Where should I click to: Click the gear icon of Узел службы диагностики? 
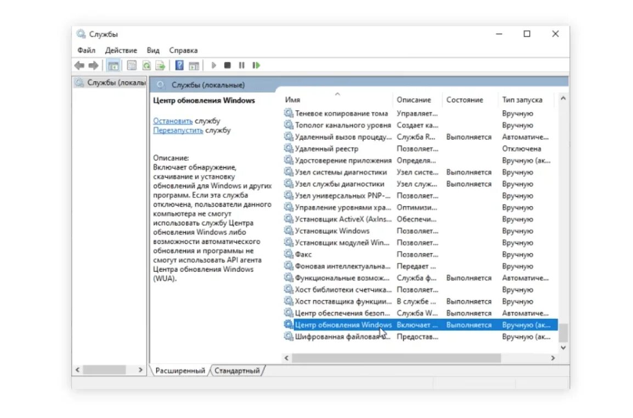click(288, 183)
